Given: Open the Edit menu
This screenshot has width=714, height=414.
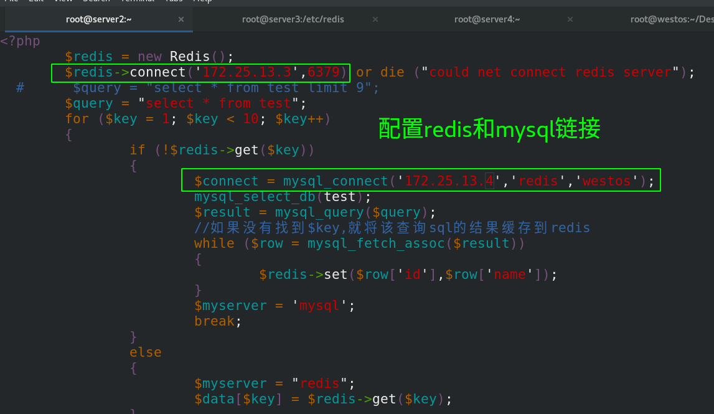Looking at the screenshot, I should pos(36,1).
